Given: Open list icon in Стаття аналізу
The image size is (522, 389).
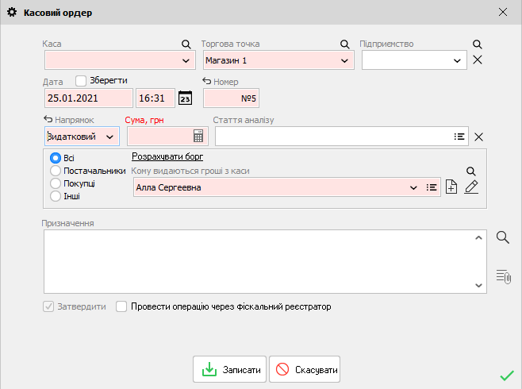Looking at the screenshot, I should pyautogui.click(x=459, y=137).
